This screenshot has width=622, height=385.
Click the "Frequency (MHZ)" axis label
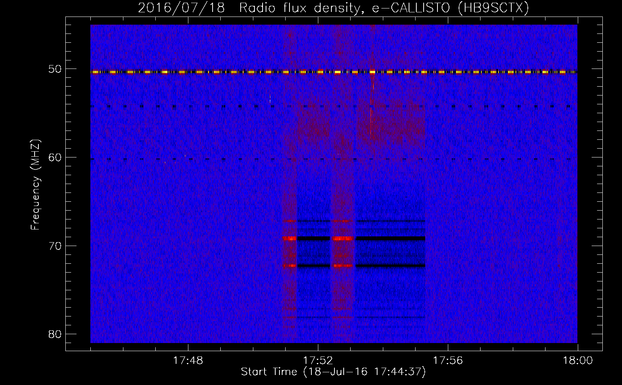pyautogui.click(x=35, y=185)
